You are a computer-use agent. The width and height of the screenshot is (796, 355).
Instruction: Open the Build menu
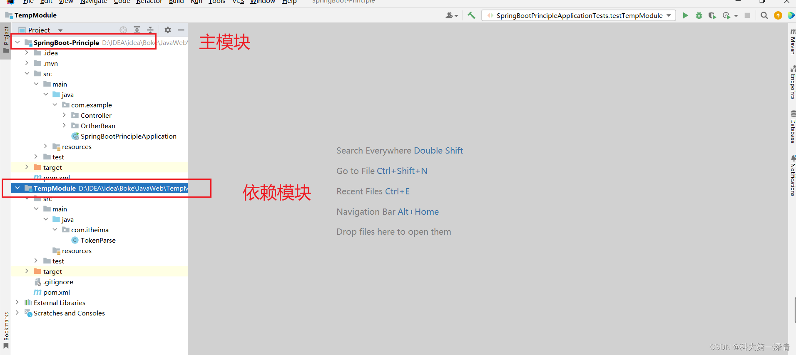coord(176,2)
